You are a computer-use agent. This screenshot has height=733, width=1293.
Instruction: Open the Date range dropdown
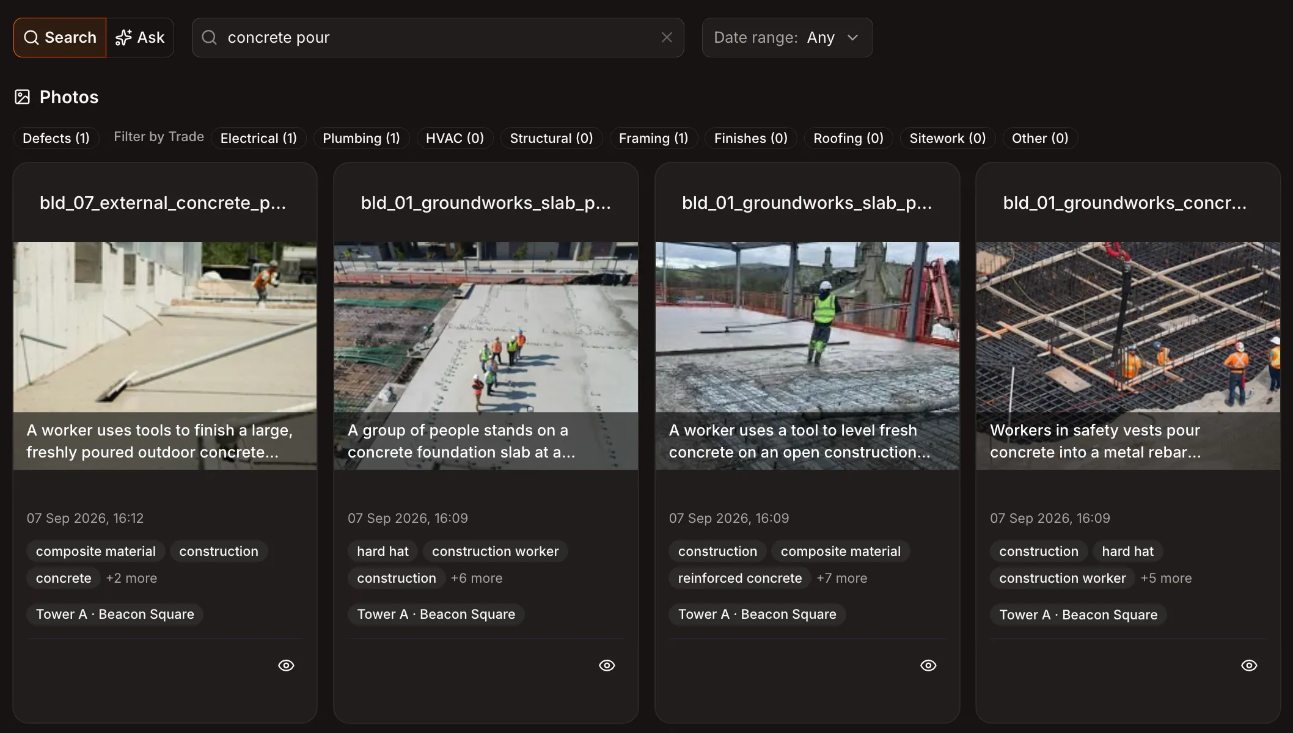click(787, 37)
